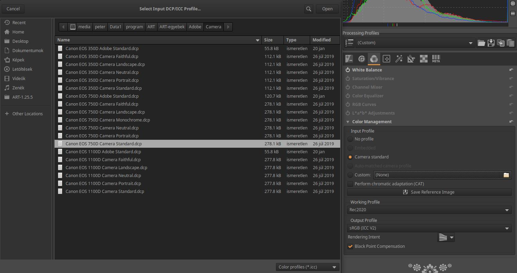Go to Desktop in the places sidebar
This screenshot has height=273, width=517.
pyautogui.click(x=20, y=41)
